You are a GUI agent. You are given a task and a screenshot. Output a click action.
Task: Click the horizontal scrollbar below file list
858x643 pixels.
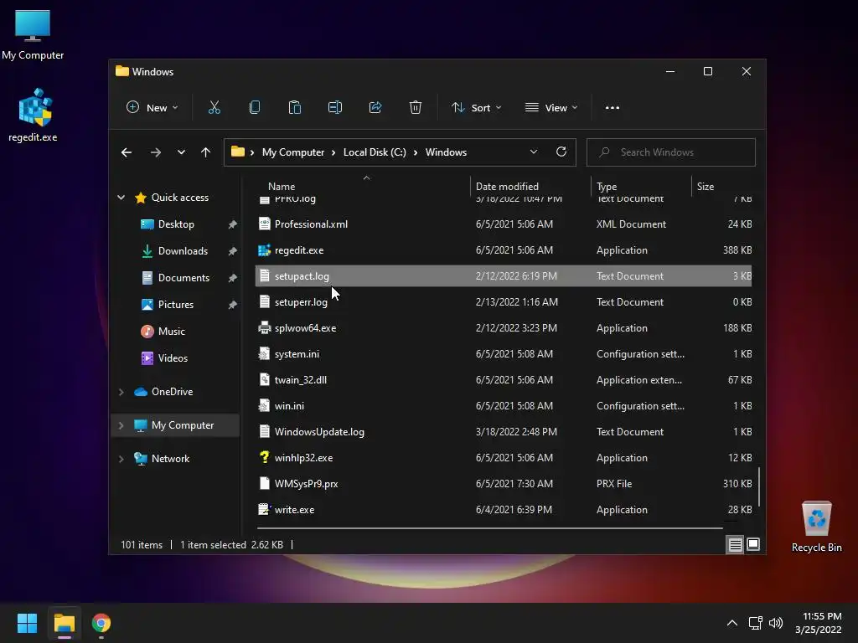click(489, 528)
